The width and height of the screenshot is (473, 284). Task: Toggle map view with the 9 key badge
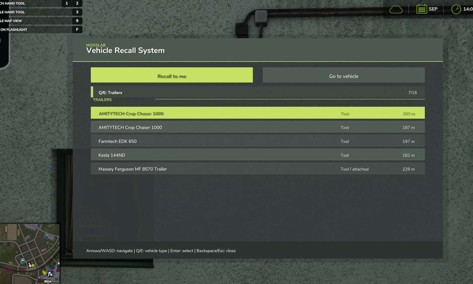[77, 21]
